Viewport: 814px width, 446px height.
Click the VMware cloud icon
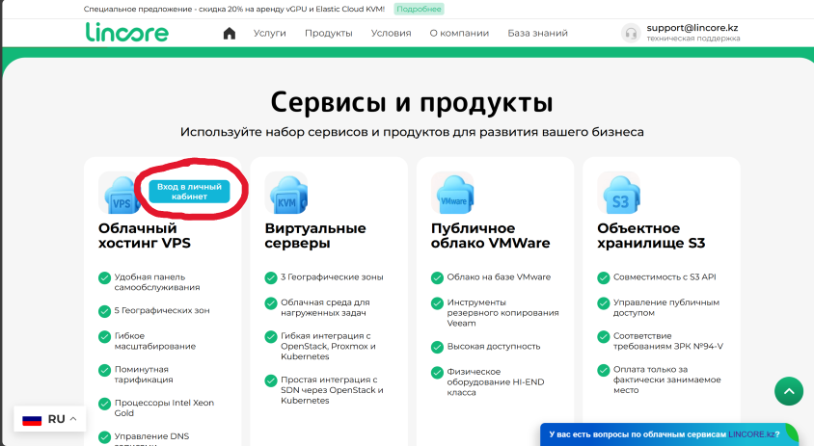coord(452,194)
